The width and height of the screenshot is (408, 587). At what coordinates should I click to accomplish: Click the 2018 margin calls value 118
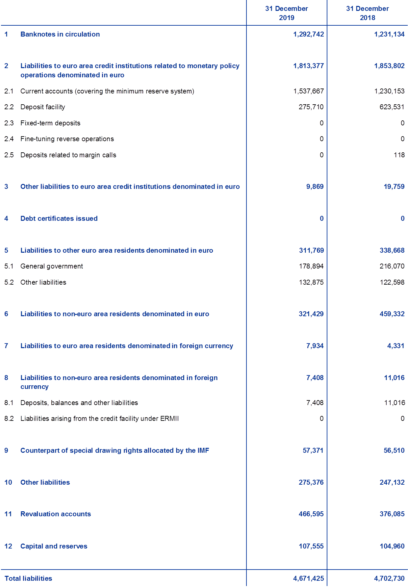click(x=399, y=155)
